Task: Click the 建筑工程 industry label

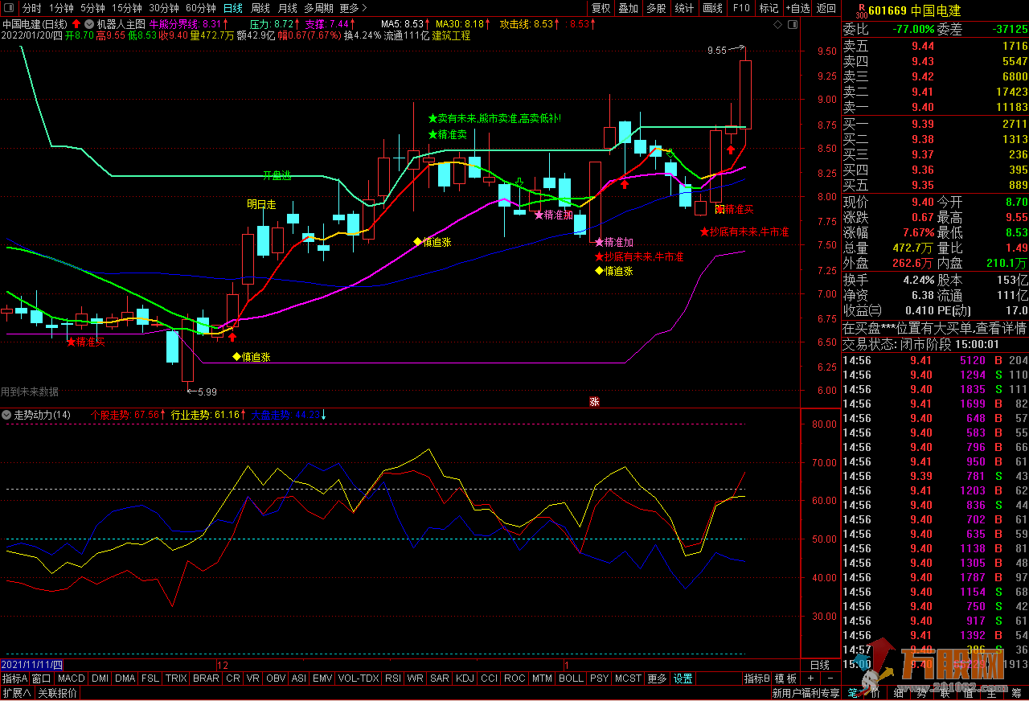Action: click(451, 35)
